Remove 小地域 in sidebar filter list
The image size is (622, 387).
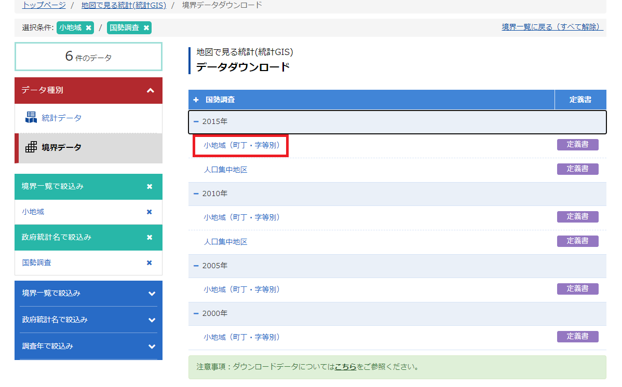(x=150, y=212)
